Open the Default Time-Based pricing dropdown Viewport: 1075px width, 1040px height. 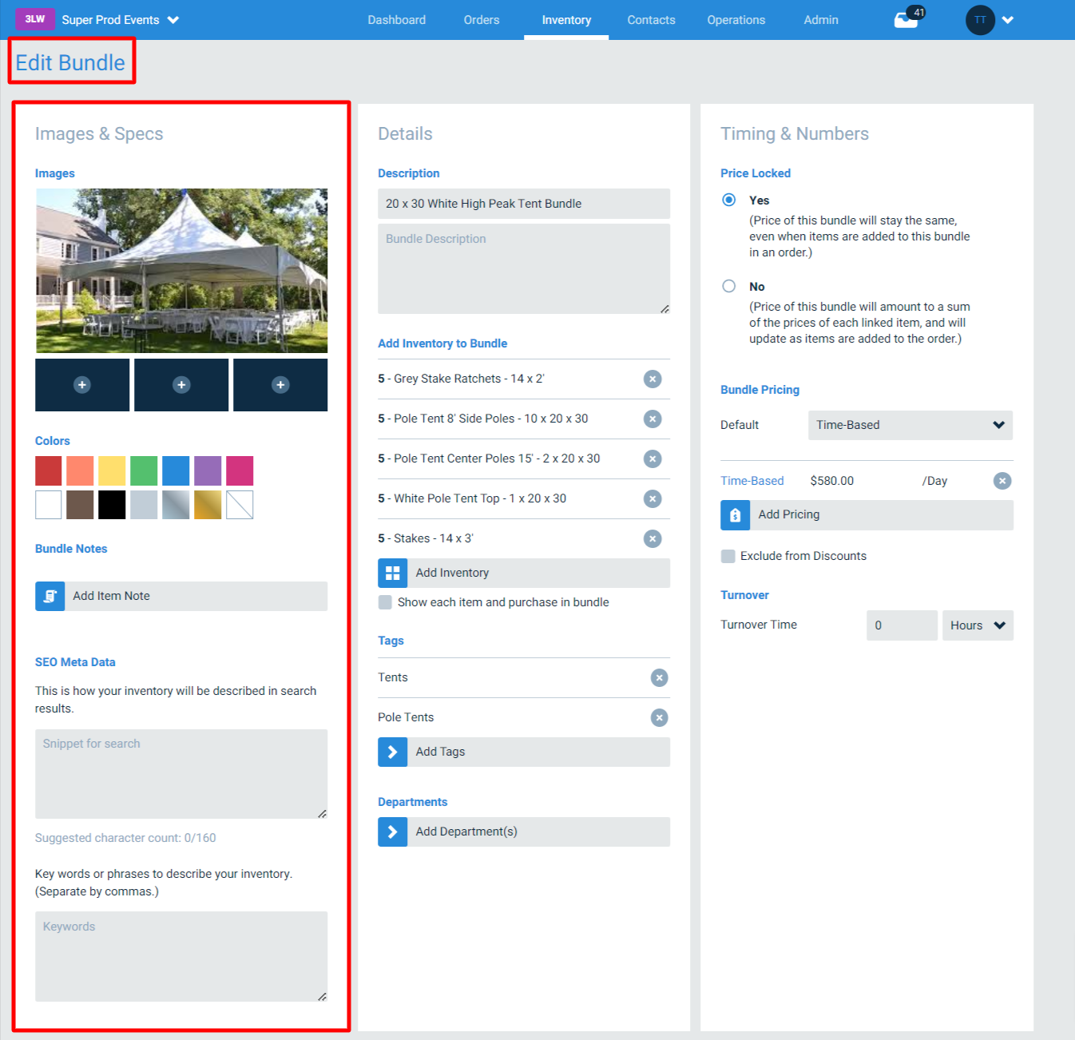910,425
